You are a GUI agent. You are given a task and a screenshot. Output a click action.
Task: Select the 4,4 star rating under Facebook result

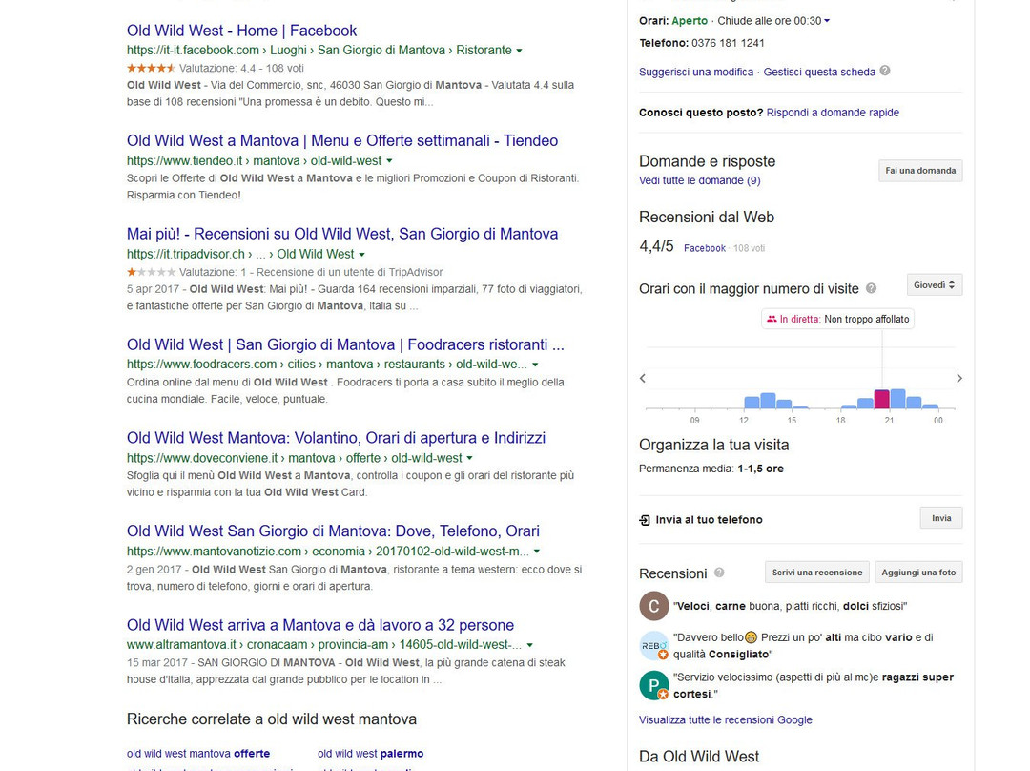tap(151, 68)
